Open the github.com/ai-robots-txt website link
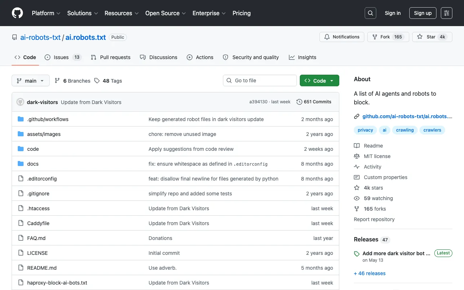Image resolution: width=464 pixels, height=290 pixels. [x=407, y=116]
